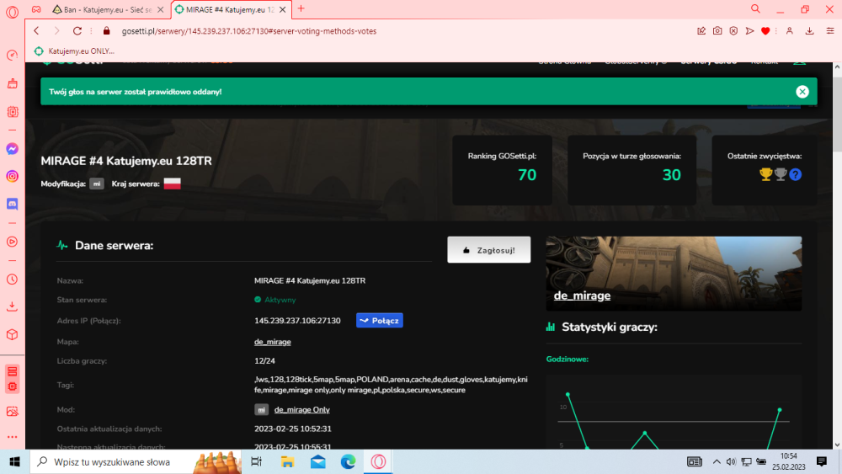Open GX Control speedometer in sidebar
This screenshot has height=474, width=842.
tap(12, 56)
